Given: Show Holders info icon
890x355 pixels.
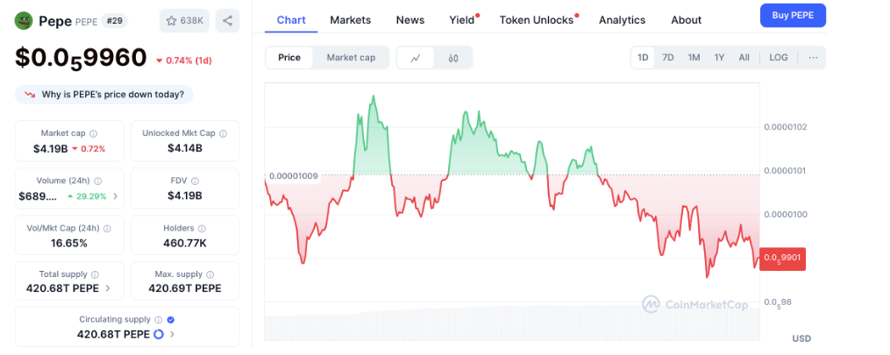Looking at the screenshot, I should click(202, 229).
